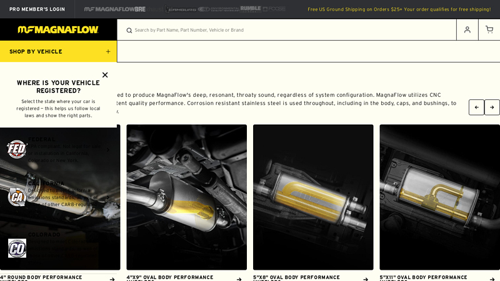Select the CA California badge icon
The image size is (500, 281).
coord(17,197)
